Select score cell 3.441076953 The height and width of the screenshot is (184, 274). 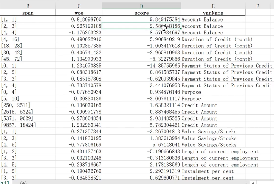pyautogui.click(x=141, y=86)
